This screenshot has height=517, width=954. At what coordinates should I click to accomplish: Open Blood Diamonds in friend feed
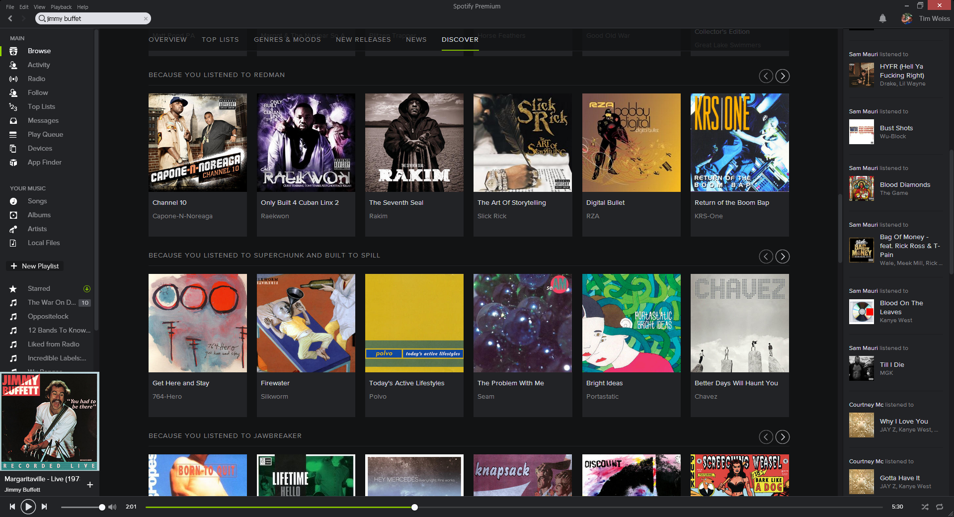pos(905,185)
